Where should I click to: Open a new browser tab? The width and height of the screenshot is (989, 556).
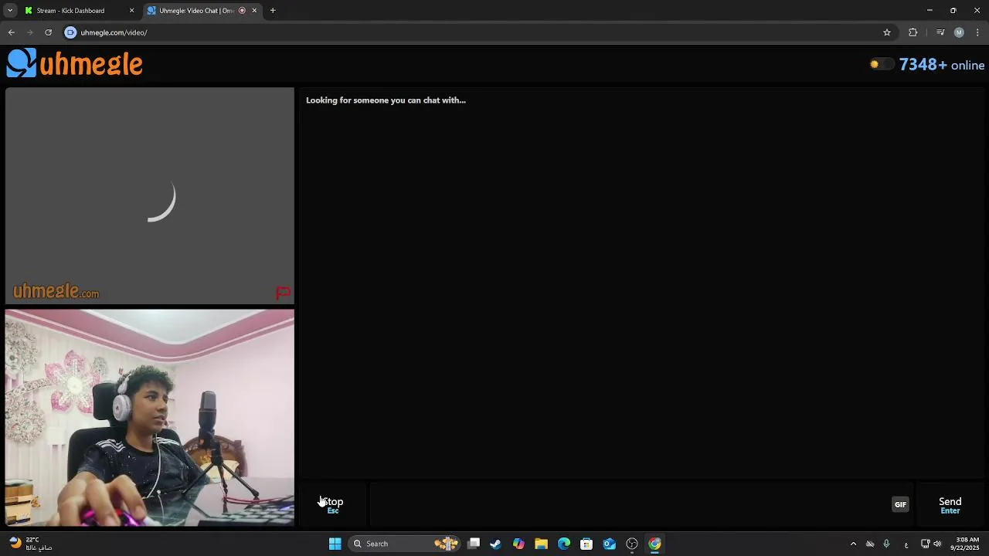click(x=273, y=11)
